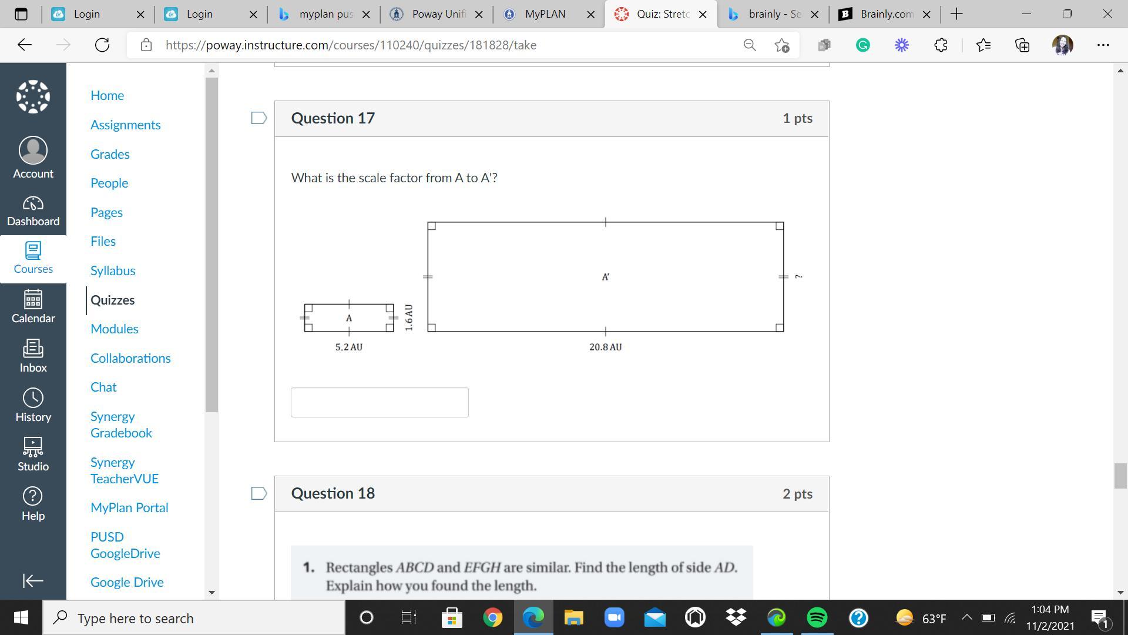1128x635 pixels.
Task: Switch to the Brainly.com tab
Action: pyautogui.click(x=886, y=14)
